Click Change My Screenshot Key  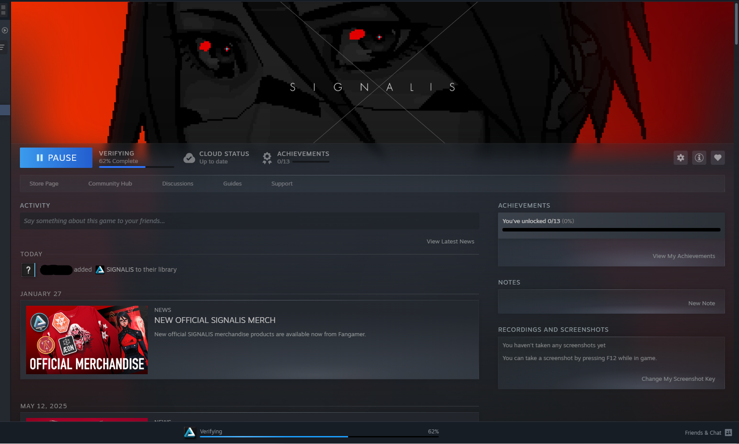678,379
